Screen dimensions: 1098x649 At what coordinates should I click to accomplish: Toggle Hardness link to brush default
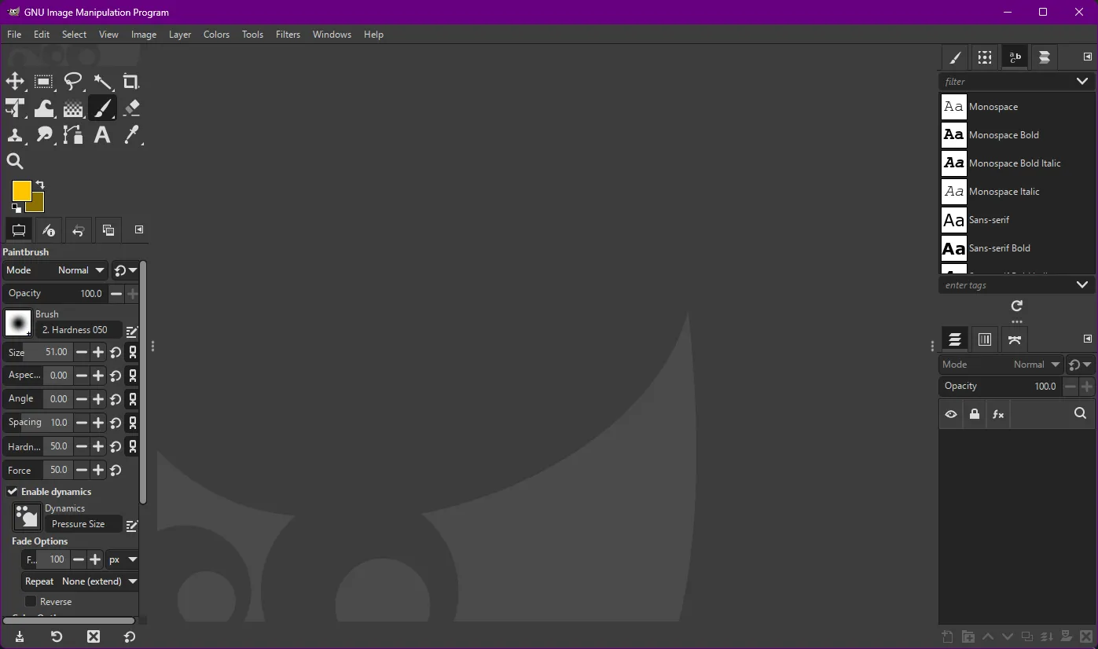[x=133, y=446]
